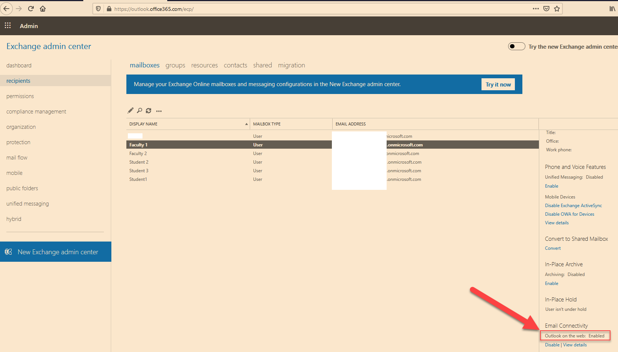The height and width of the screenshot is (352, 618).
Task: View details under Email Connectivity
Action: pos(574,345)
